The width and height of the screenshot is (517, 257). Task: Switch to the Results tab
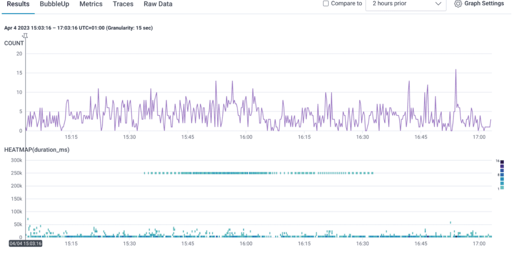[x=18, y=4]
